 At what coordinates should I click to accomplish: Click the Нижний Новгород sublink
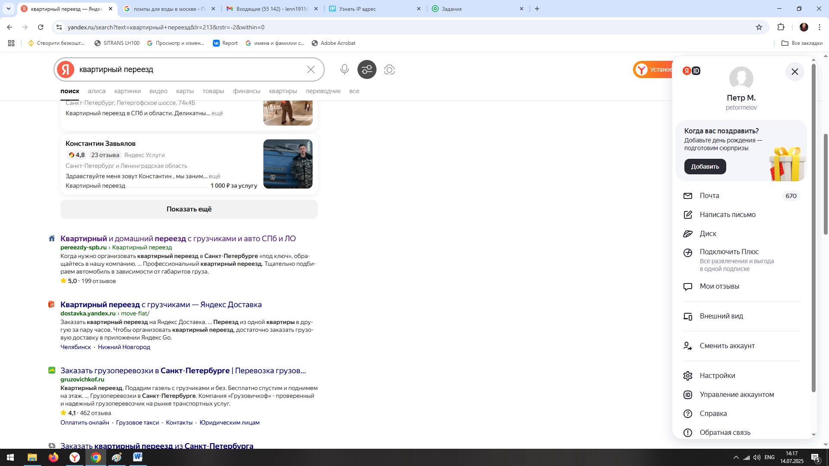[x=124, y=347]
